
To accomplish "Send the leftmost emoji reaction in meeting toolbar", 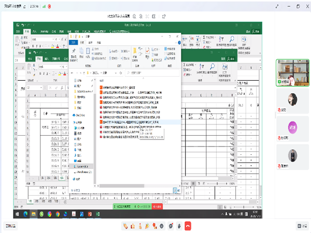I will [126, 226].
